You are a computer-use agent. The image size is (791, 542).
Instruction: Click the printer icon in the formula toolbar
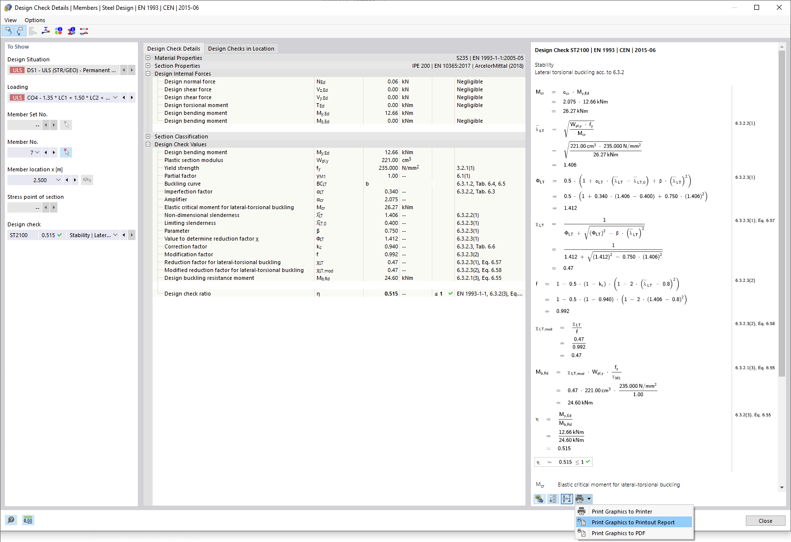(x=580, y=499)
